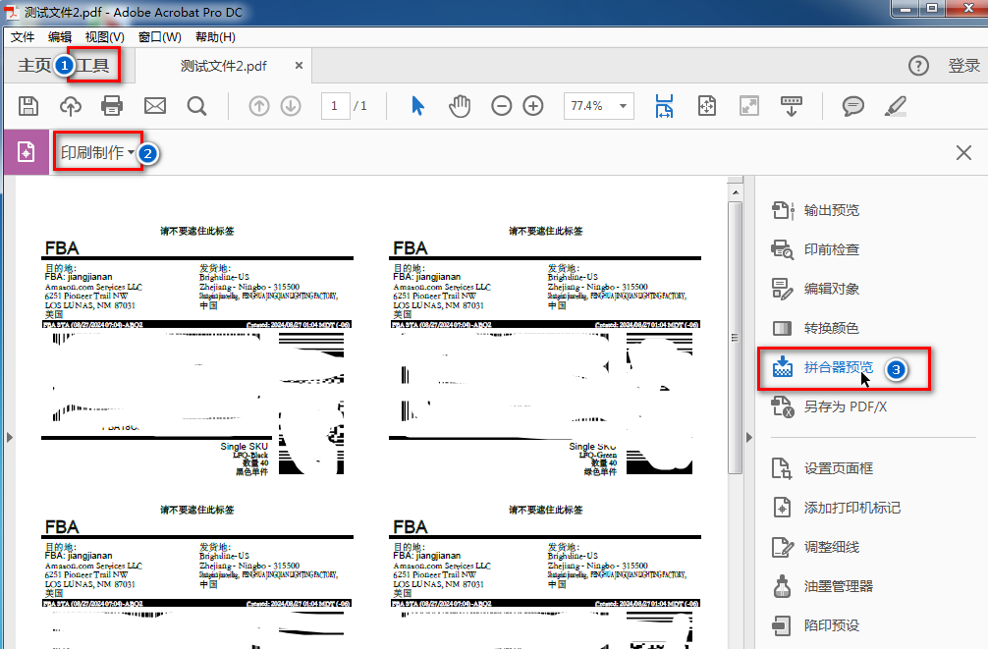
Task: Open the 视图(V) menu
Action: point(105,37)
